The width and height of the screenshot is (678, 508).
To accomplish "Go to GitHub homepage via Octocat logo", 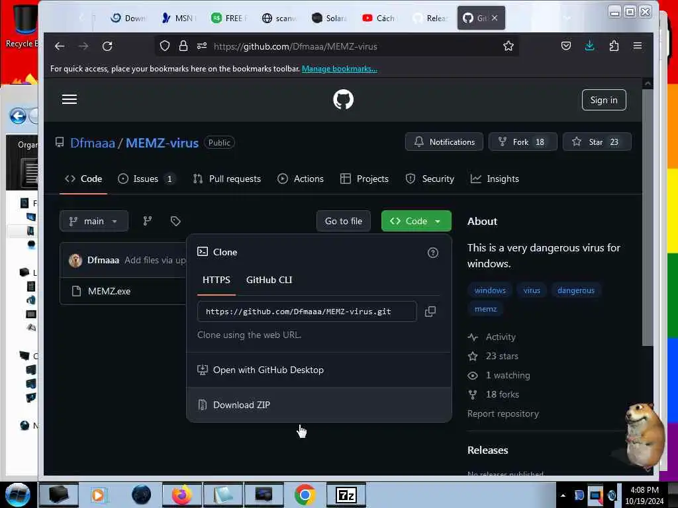I will point(344,100).
